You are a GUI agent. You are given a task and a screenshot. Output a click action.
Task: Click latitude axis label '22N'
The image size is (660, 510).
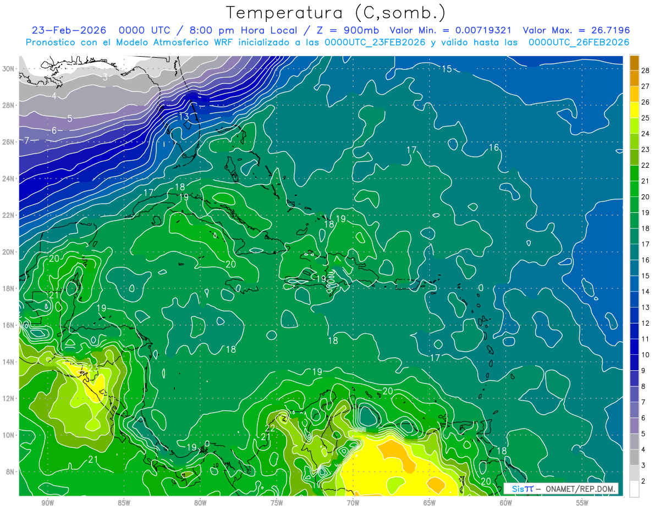[x=9, y=215]
